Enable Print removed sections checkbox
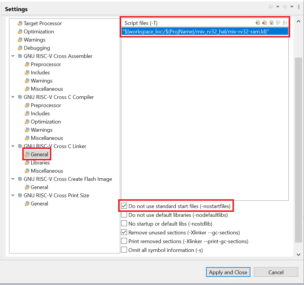Screen dimensions: 304x285 [124, 241]
